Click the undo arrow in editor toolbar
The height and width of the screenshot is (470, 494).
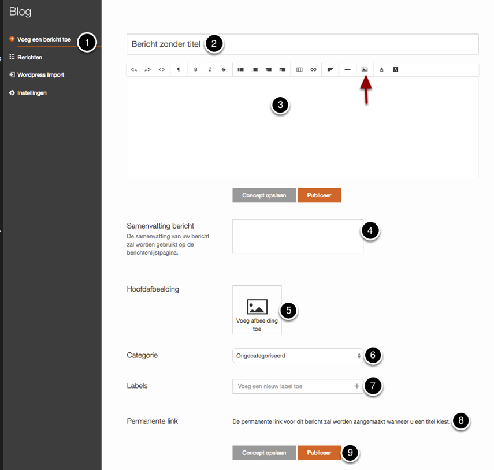coord(134,69)
